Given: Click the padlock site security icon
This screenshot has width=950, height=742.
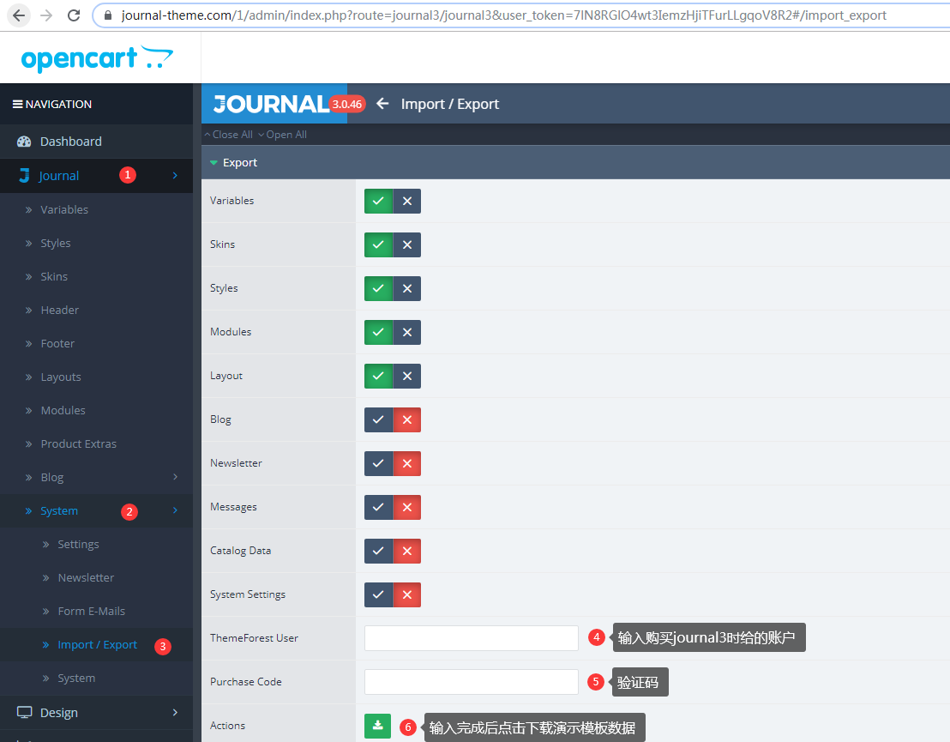Looking at the screenshot, I should [x=108, y=15].
